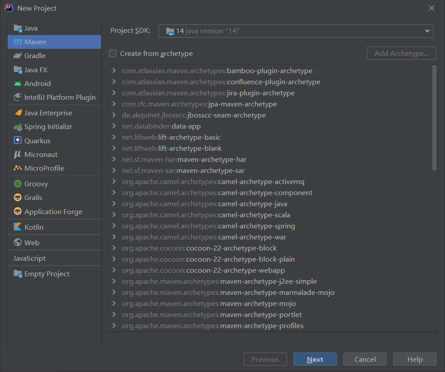Select cocoon-22-archetype-block row
This screenshot has height=372, width=445.
pos(270,248)
